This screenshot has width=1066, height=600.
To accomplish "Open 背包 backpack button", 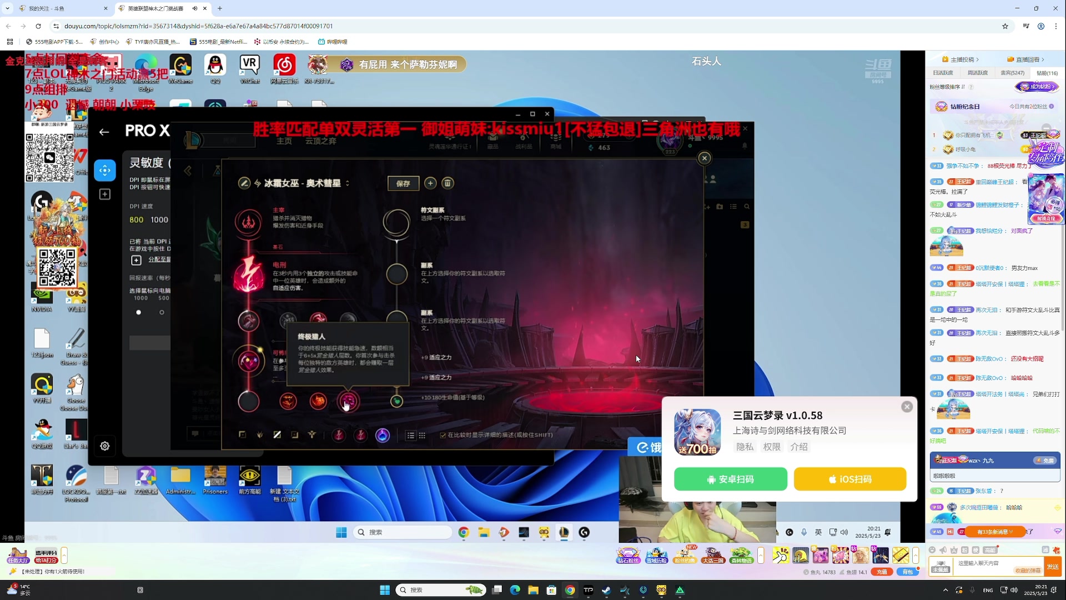I will tap(907, 572).
